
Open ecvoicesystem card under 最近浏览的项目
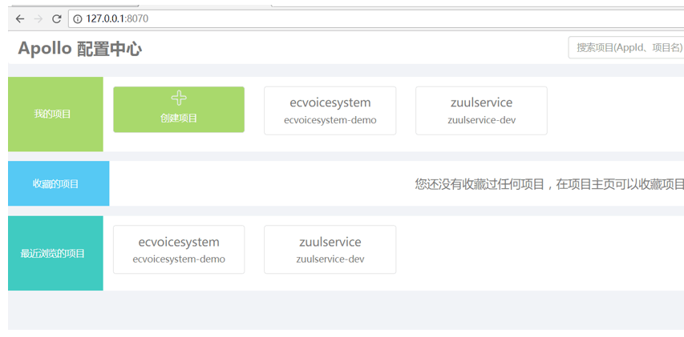(179, 250)
